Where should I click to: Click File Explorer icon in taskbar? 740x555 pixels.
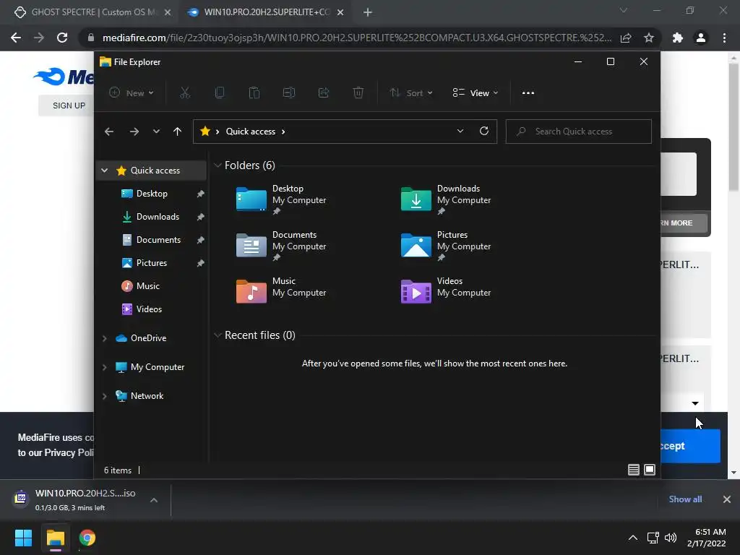(x=55, y=538)
